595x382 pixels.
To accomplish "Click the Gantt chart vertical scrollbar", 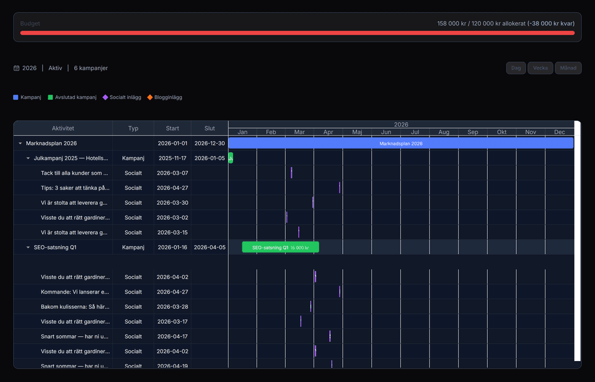I will 577,241.
